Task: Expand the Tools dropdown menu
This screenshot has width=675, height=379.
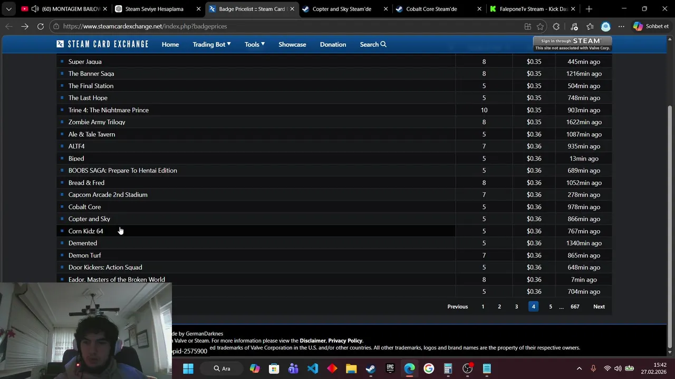Action: (255, 44)
